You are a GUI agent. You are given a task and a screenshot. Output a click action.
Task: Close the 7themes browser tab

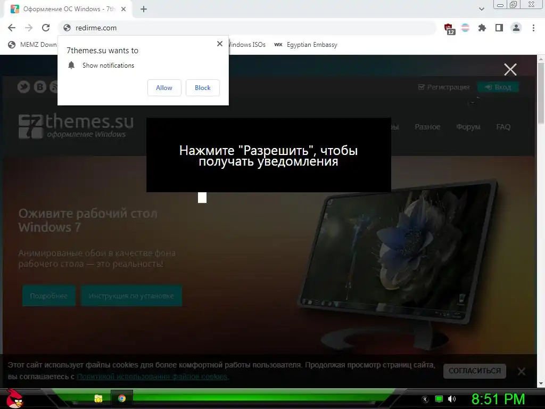point(123,9)
